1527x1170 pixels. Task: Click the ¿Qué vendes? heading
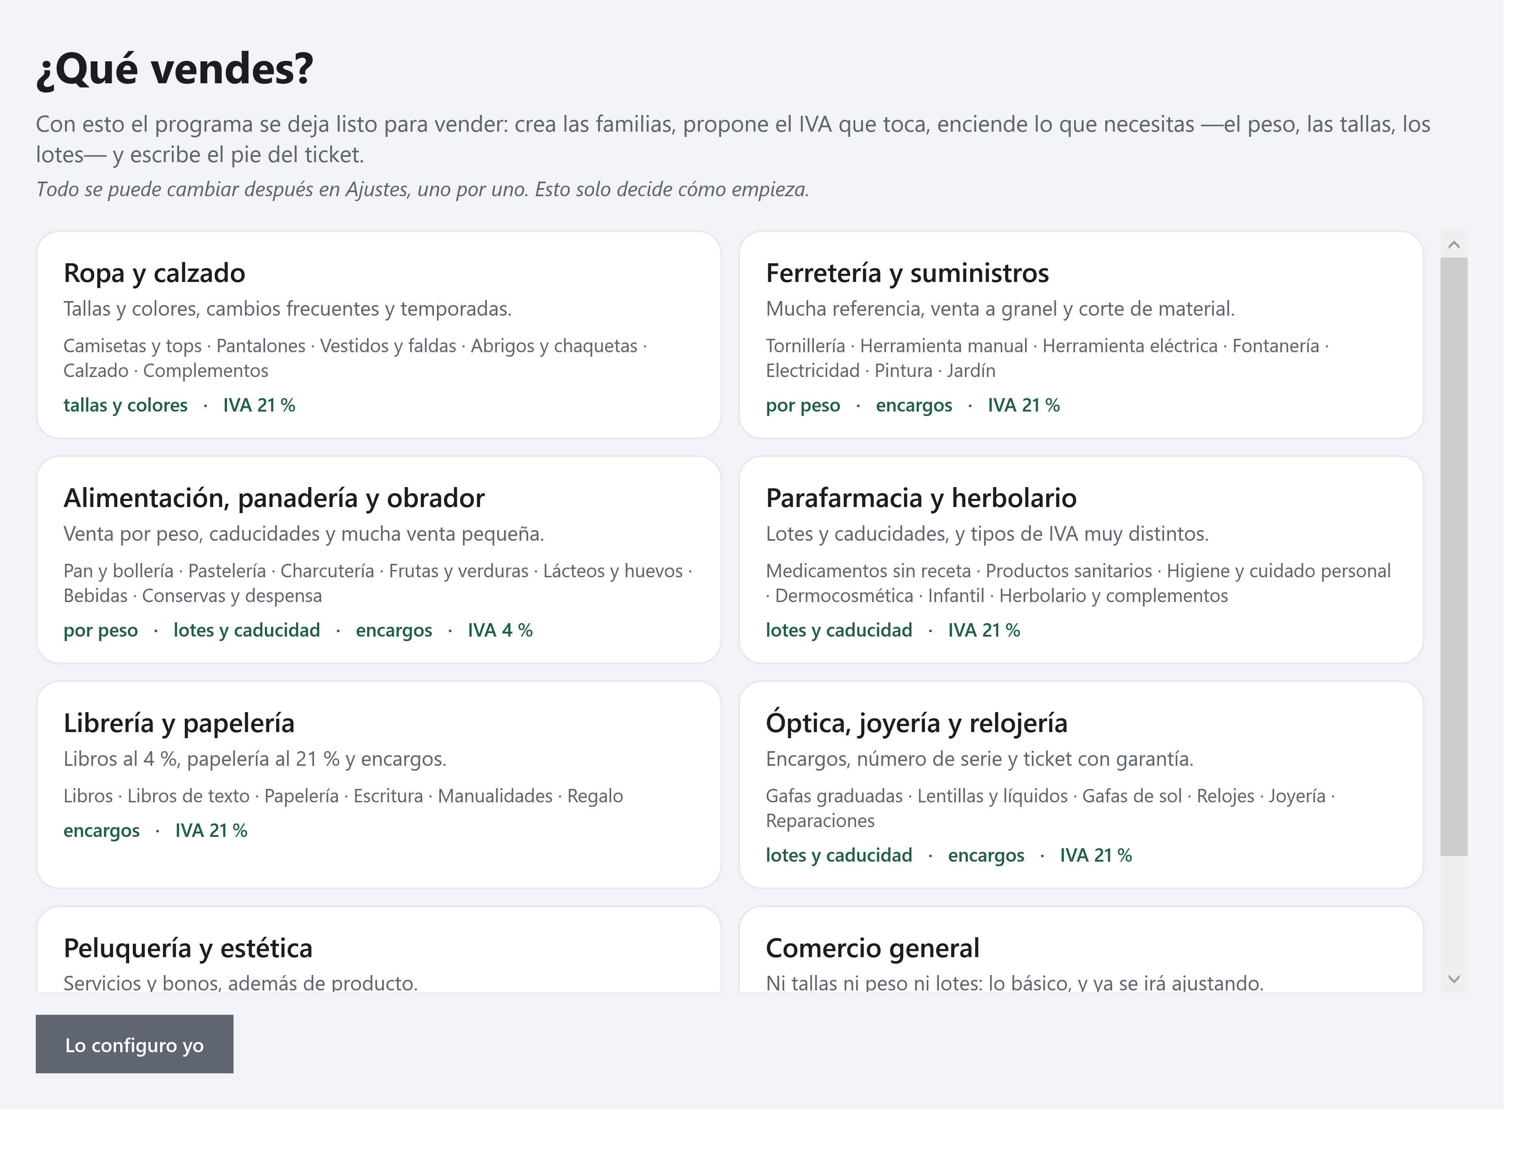coord(175,69)
